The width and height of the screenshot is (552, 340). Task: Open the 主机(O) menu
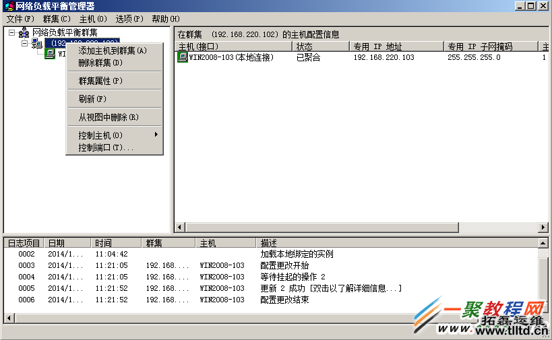coord(93,19)
